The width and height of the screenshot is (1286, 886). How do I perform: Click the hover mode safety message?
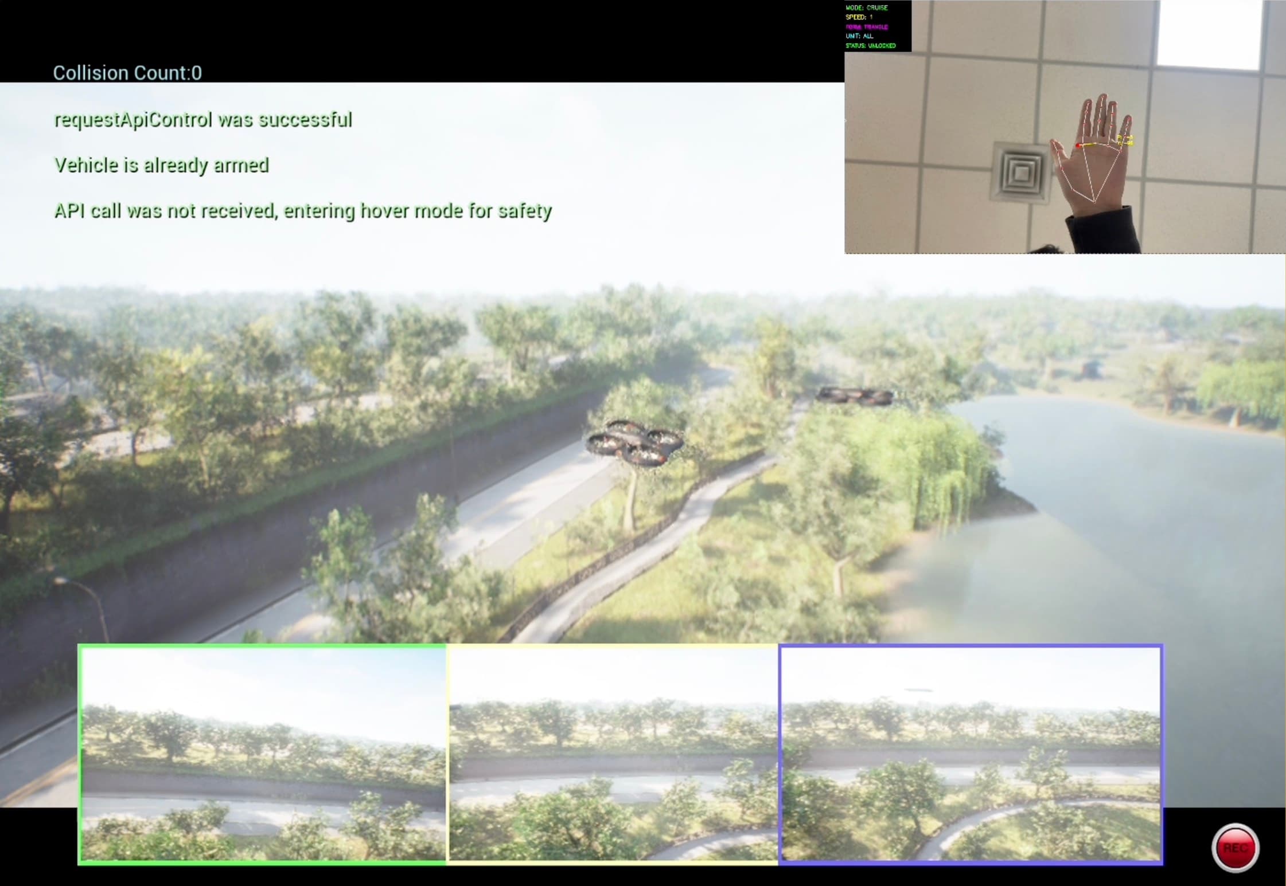tap(303, 211)
